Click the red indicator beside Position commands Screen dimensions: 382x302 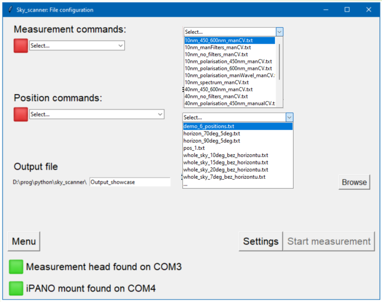20,114
